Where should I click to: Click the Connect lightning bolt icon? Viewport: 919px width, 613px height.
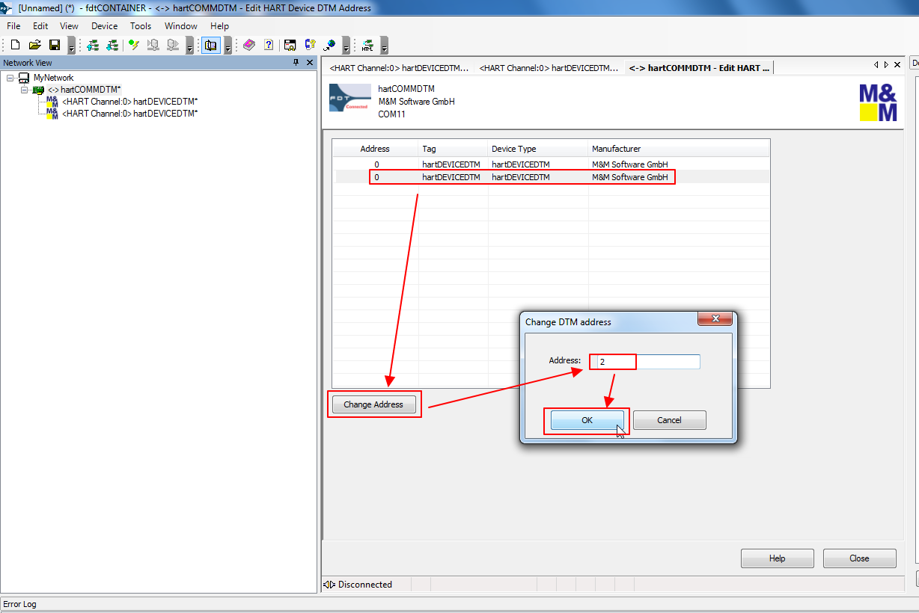134,45
